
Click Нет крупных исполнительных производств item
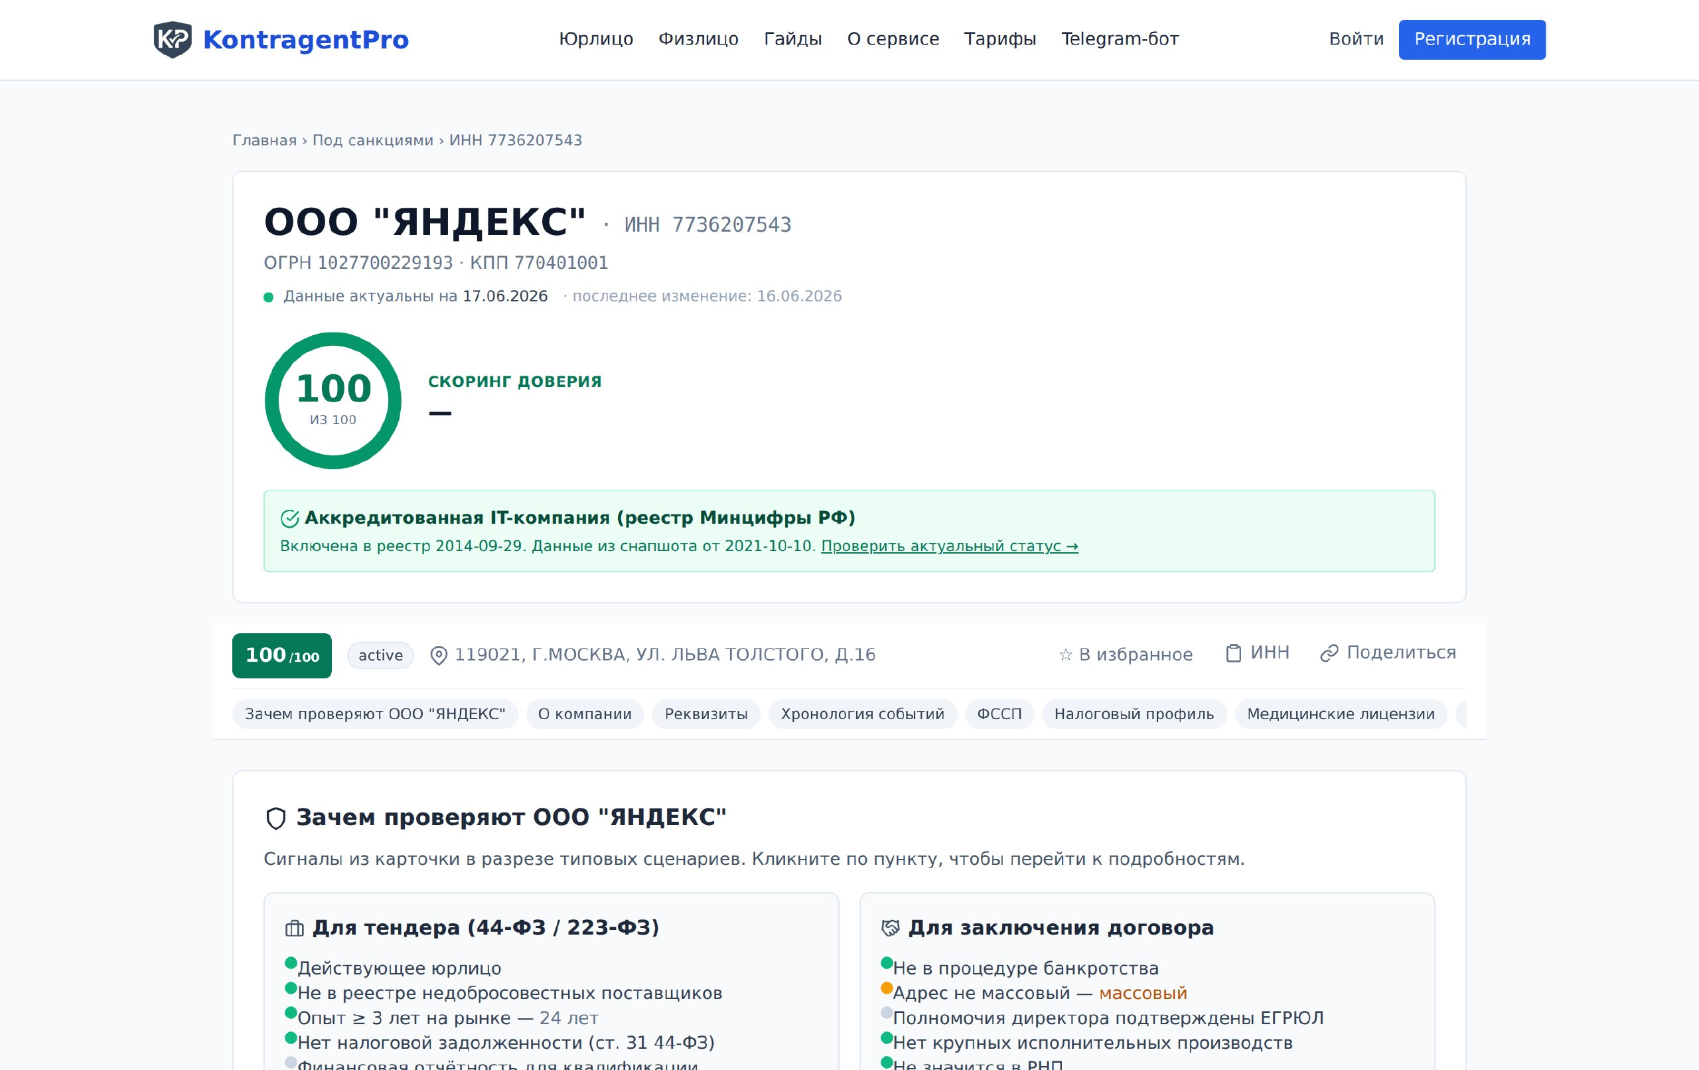pyautogui.click(x=1093, y=1043)
